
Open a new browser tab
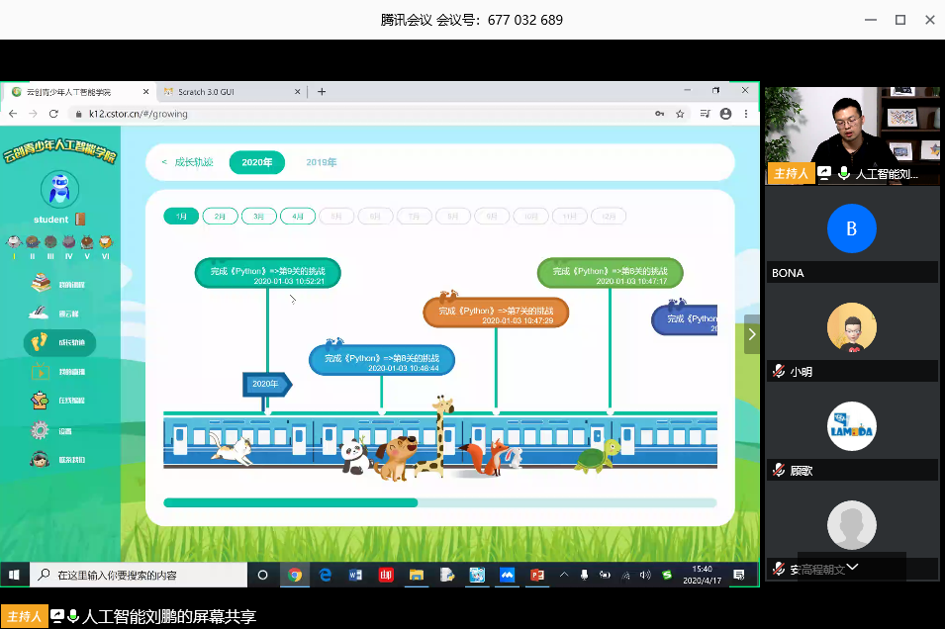coord(322,92)
